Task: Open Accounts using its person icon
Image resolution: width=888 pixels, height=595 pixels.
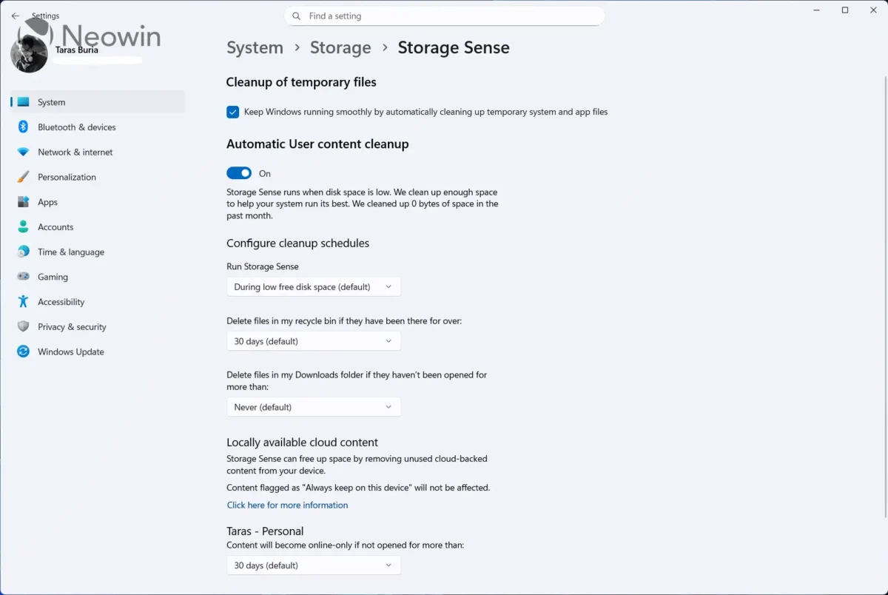Action: [23, 226]
